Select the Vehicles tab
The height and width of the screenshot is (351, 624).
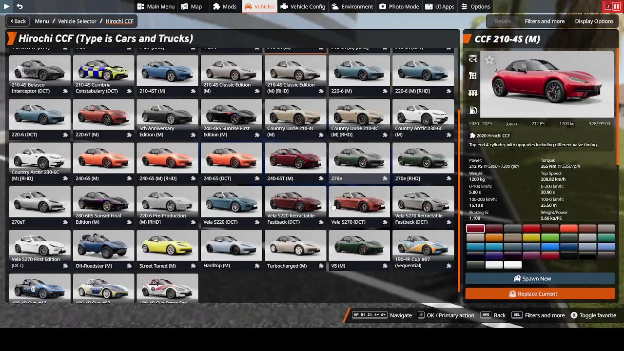pyautogui.click(x=260, y=6)
